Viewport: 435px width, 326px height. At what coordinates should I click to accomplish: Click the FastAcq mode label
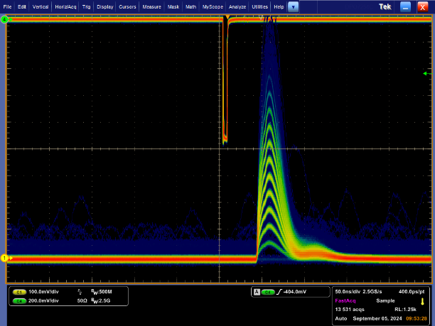345,300
